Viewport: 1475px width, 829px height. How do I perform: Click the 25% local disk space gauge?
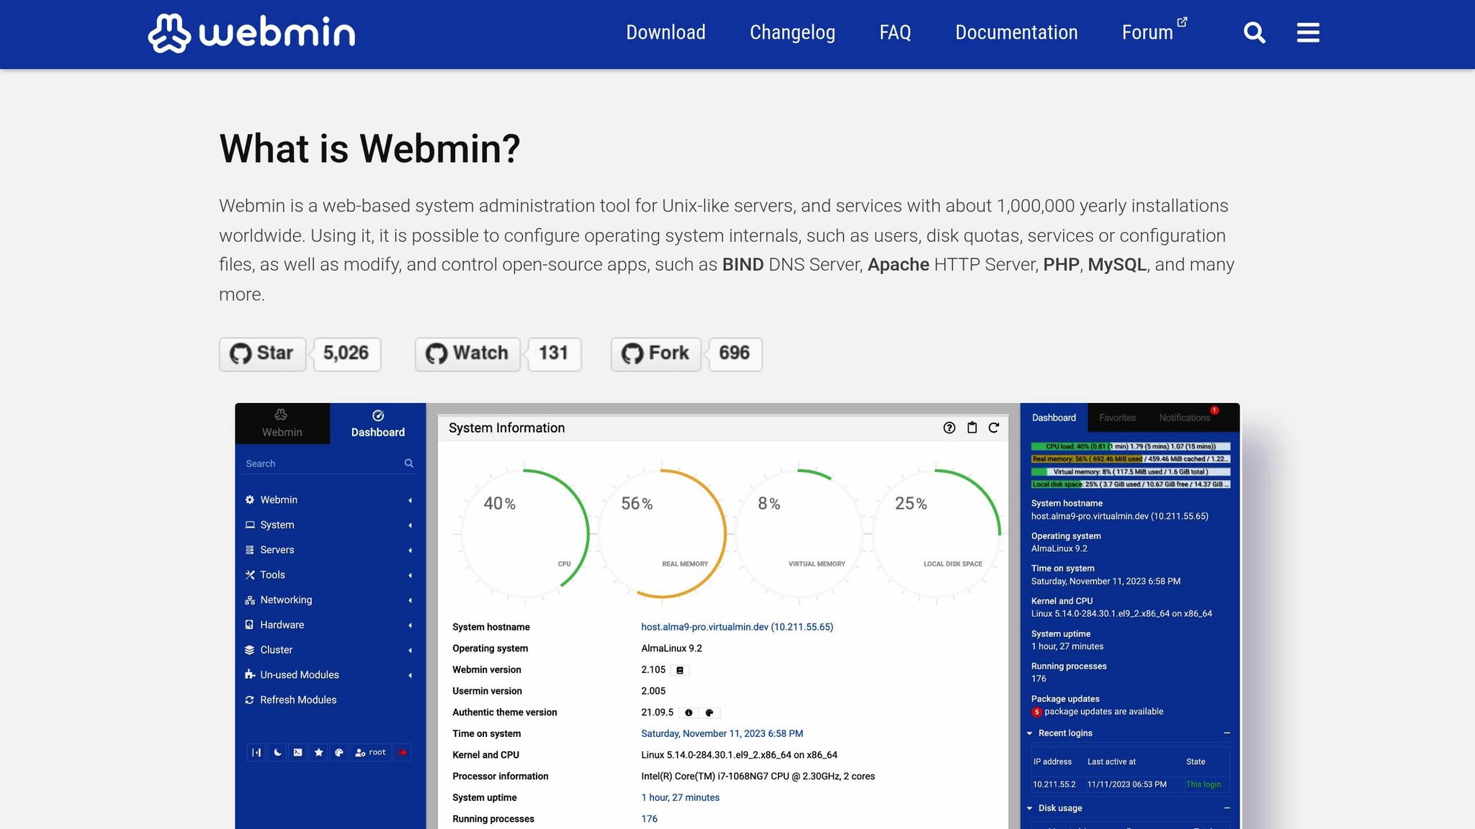[936, 534]
